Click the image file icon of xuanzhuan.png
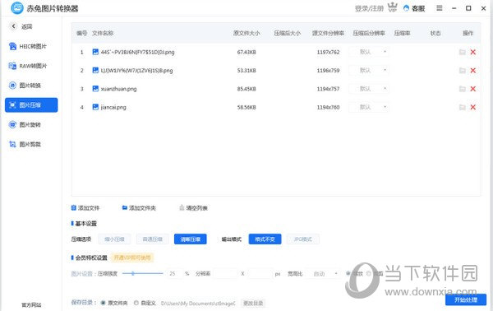The image size is (493, 311). click(95, 89)
